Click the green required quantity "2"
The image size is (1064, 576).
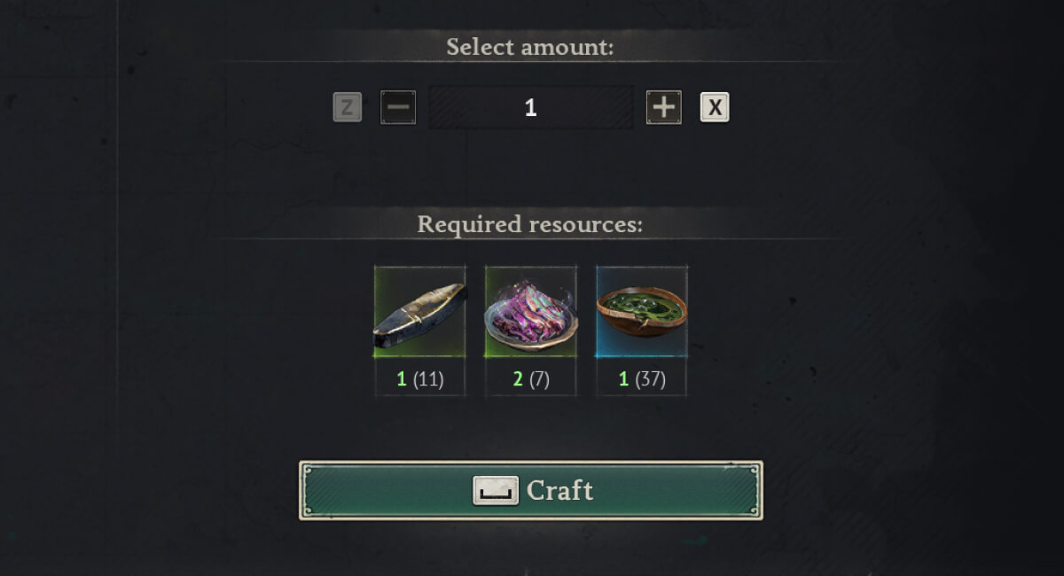pyautogui.click(x=518, y=380)
